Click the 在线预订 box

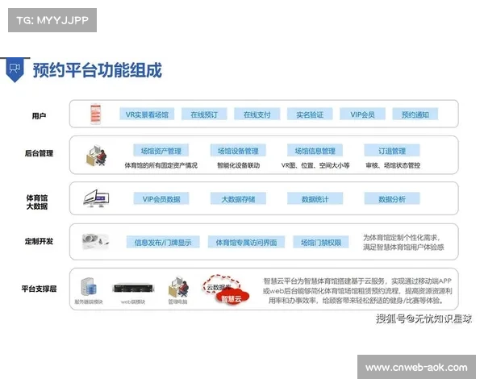pyautogui.click(x=204, y=114)
